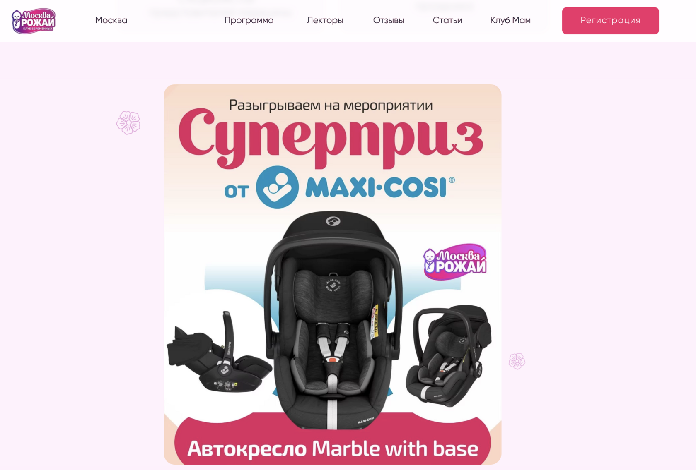Viewport: 696px width, 470px height.
Task: Open the Лекторы menu item
Action: tap(325, 20)
